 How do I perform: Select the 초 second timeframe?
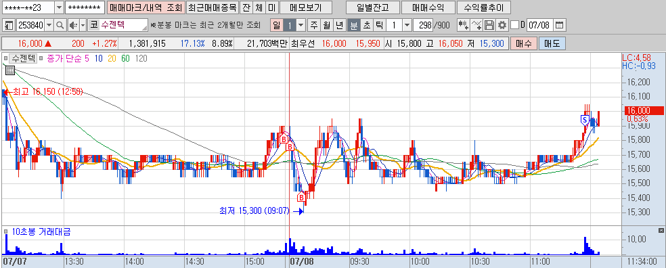(x=366, y=26)
